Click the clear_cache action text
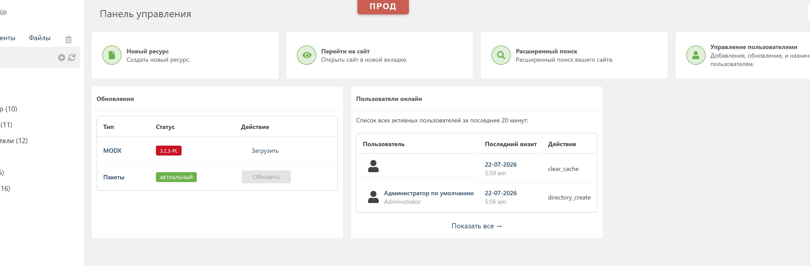This screenshot has height=266, width=810. click(x=563, y=169)
